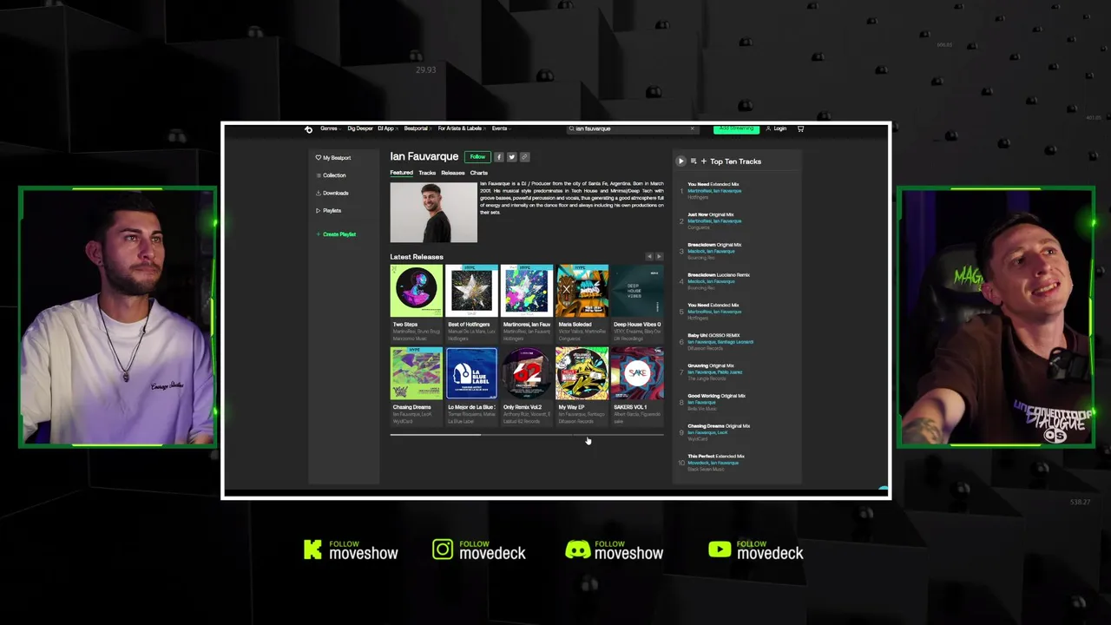Open Deep House Vibes release cover

tap(637, 291)
